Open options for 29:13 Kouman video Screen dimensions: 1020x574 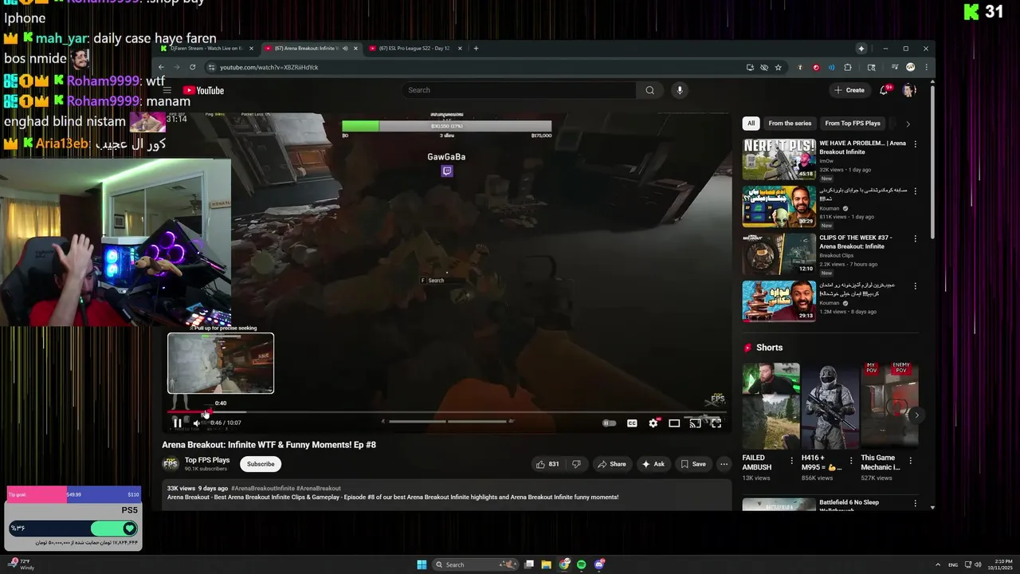pyautogui.click(x=915, y=285)
